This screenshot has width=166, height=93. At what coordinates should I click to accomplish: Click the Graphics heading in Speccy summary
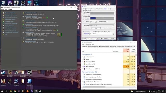(31, 28)
